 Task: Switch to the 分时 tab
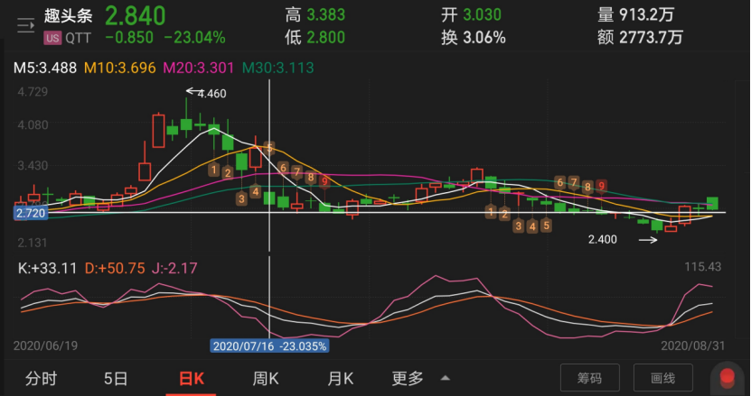[x=42, y=379]
